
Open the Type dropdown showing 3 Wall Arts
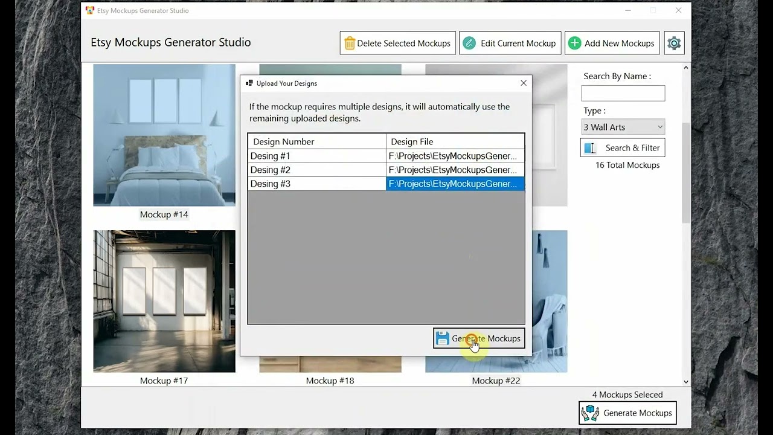[x=623, y=127]
